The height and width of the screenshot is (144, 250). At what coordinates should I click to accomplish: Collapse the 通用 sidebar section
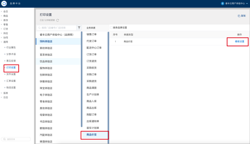[x=5, y=42]
